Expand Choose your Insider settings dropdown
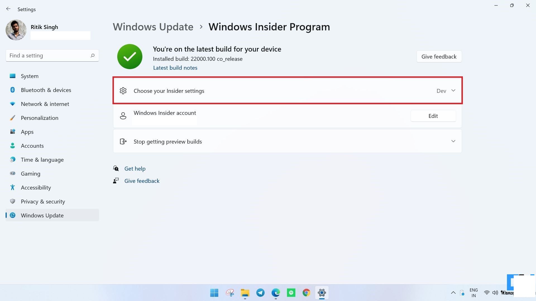This screenshot has height=301, width=536. [453, 90]
